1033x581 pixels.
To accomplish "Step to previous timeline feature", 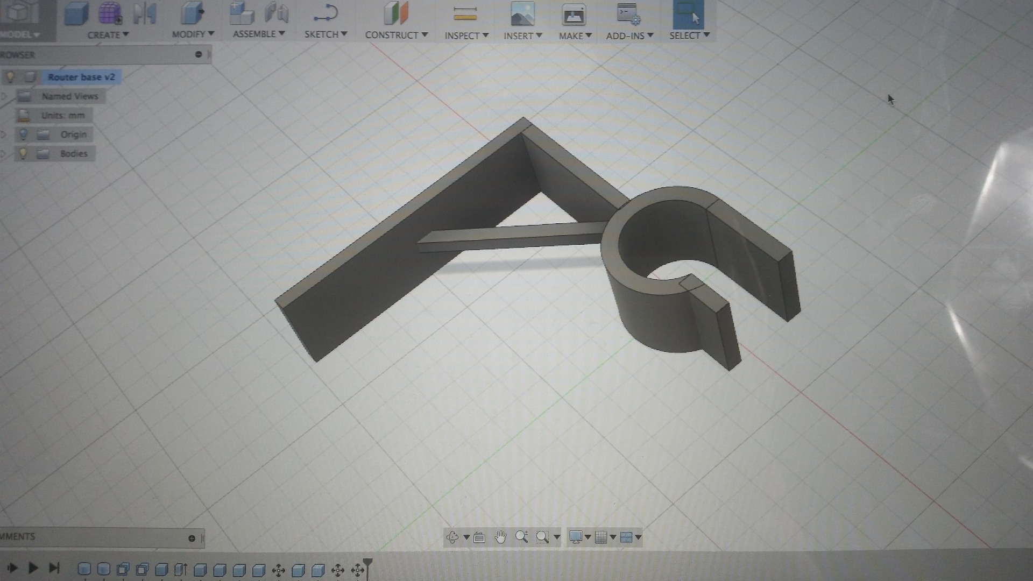I will point(11,568).
